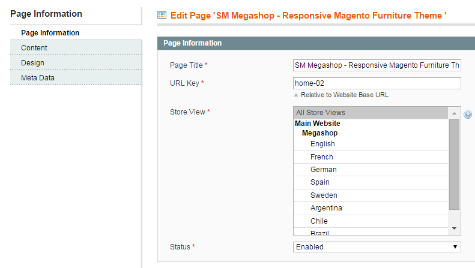
Task: Select Chile store view
Action: [x=371, y=221]
